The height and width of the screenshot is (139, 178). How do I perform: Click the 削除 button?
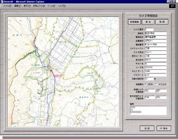pyautogui.click(x=162, y=22)
